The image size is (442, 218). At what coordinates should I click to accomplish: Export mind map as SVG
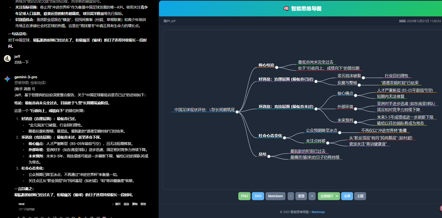[x=258, y=196]
